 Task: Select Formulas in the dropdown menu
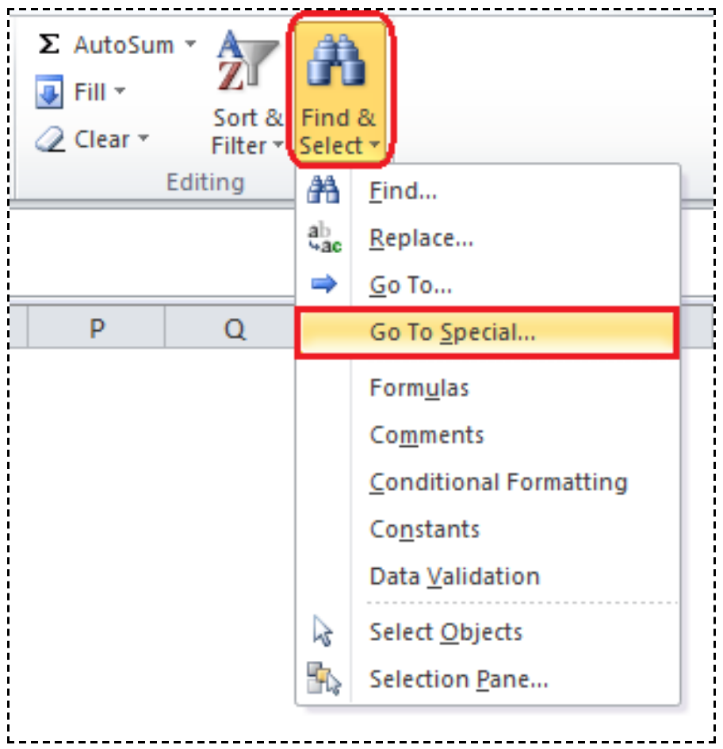[x=419, y=388]
